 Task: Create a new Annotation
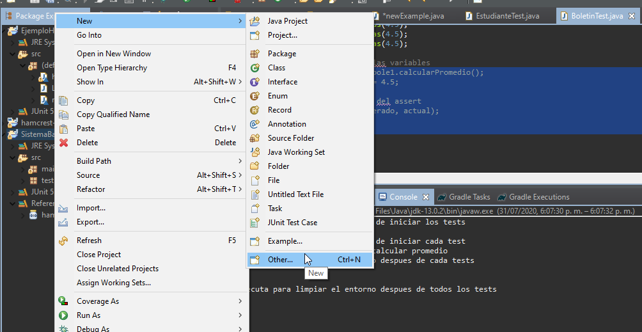[x=309, y=124]
